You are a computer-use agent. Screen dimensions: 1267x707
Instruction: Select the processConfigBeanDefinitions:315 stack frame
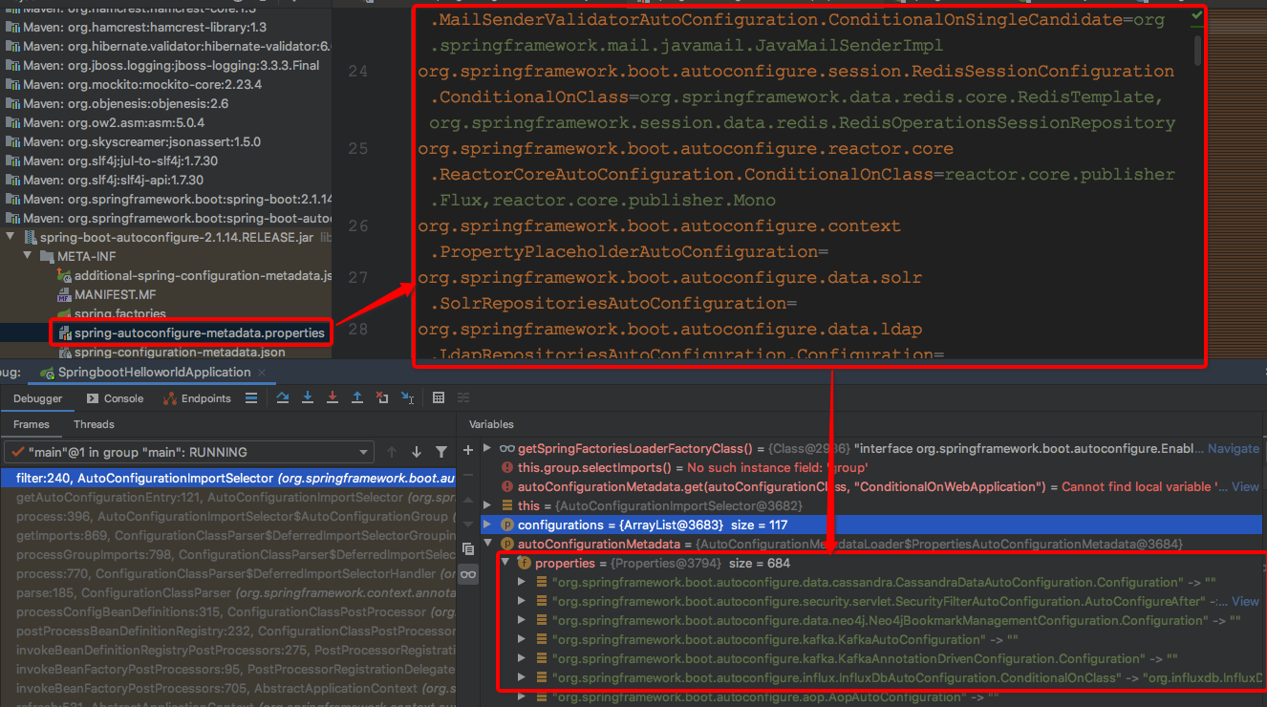[228, 611]
